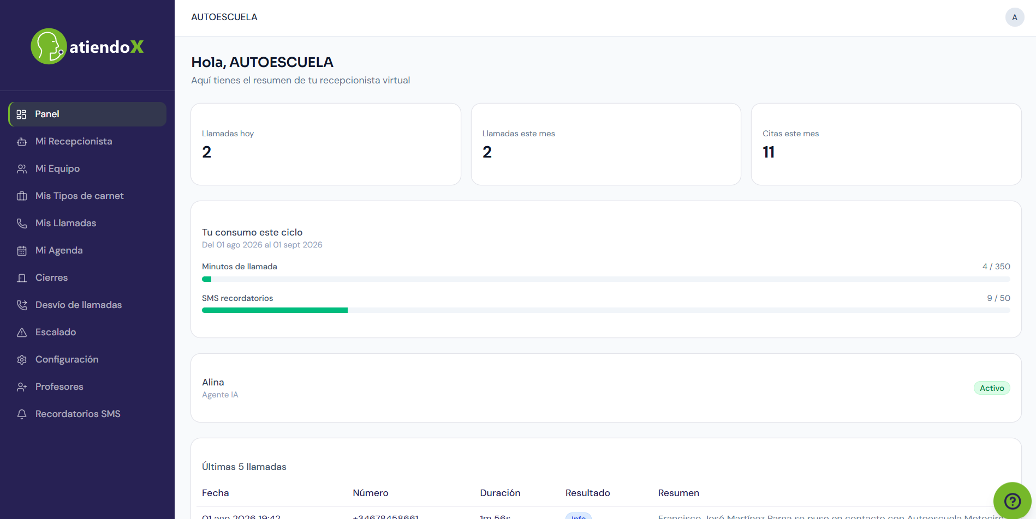
Task: Click the Mi Agenda calendar icon
Action: tap(22, 251)
